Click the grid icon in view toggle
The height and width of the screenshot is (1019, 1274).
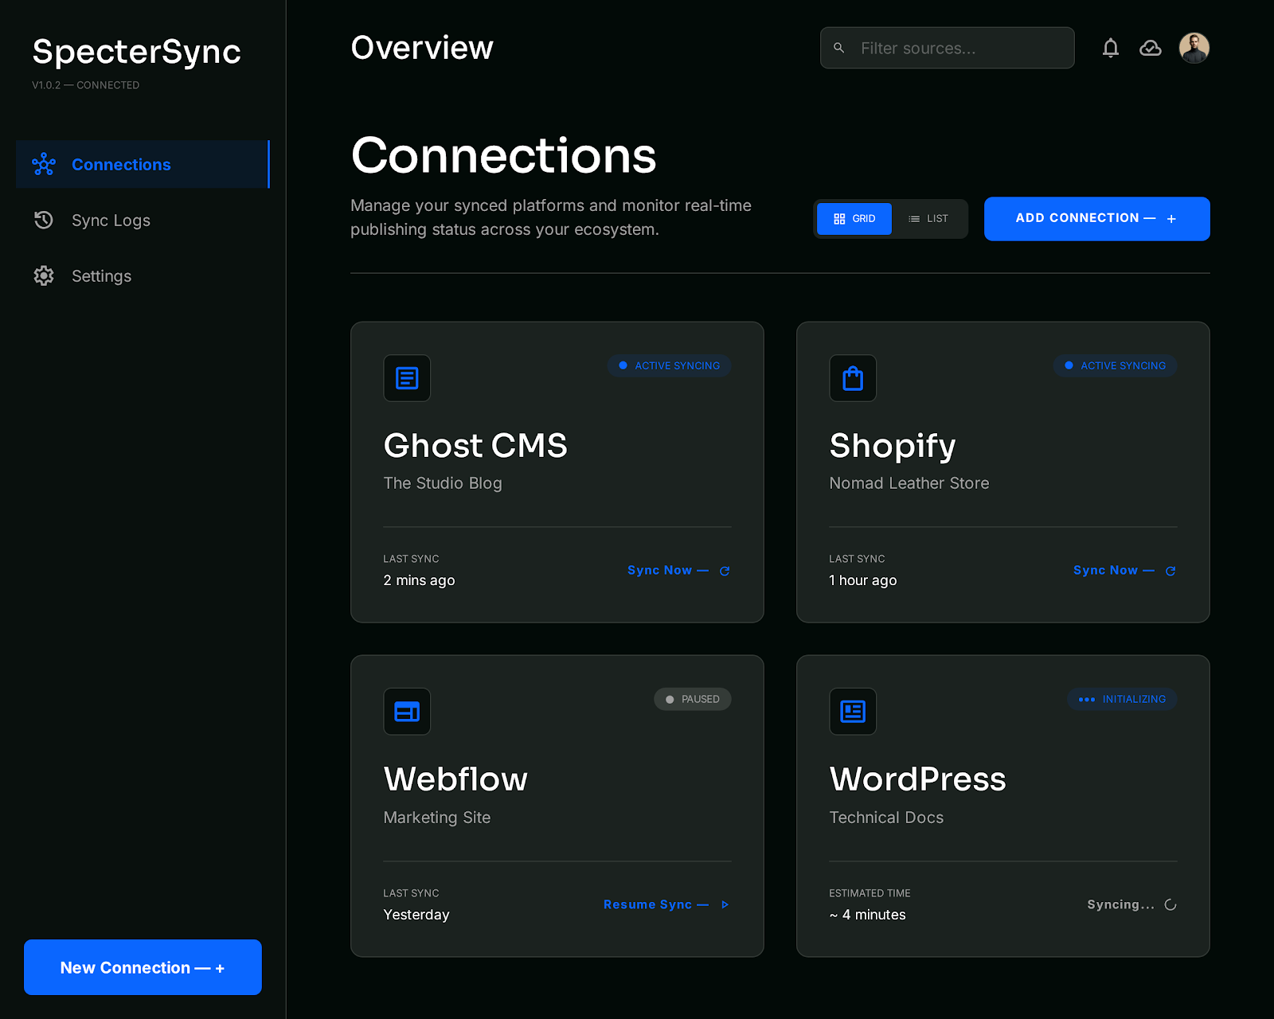coord(839,219)
